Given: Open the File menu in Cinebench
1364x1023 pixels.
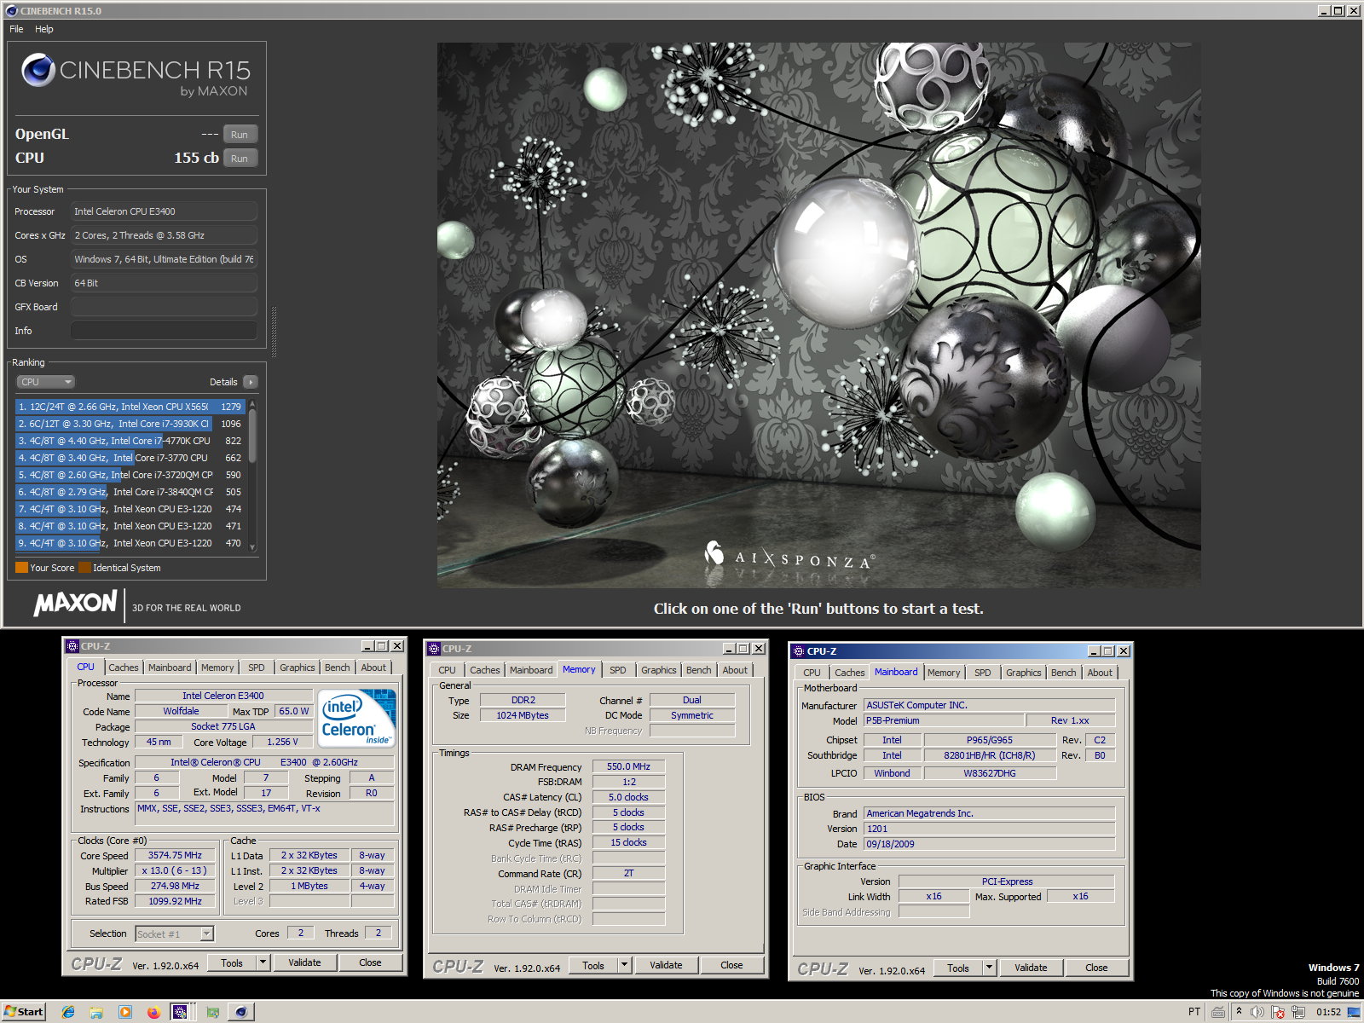Looking at the screenshot, I should click(x=16, y=29).
